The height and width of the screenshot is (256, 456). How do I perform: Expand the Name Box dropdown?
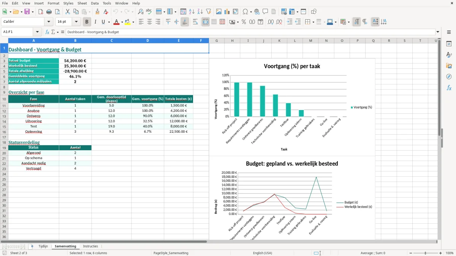pos(37,32)
